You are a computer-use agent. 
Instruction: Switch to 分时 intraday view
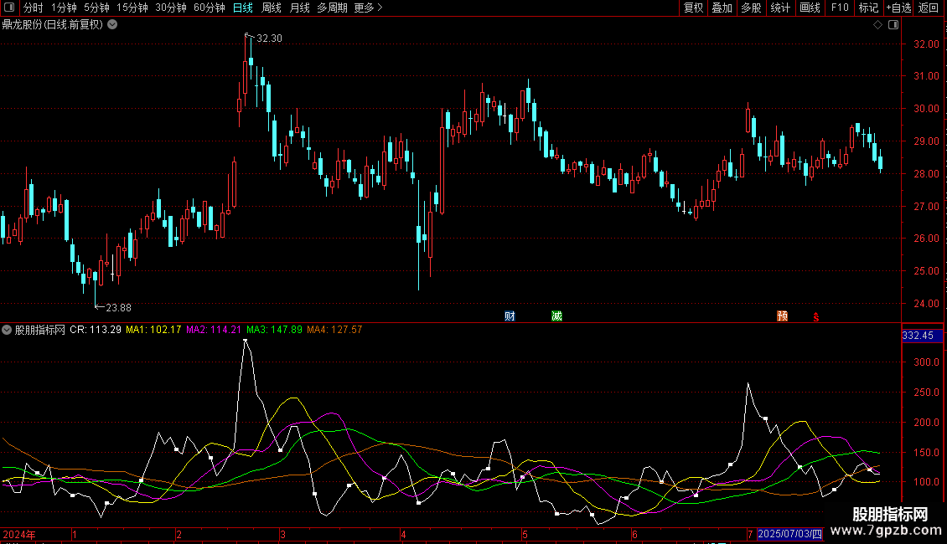pyautogui.click(x=34, y=8)
